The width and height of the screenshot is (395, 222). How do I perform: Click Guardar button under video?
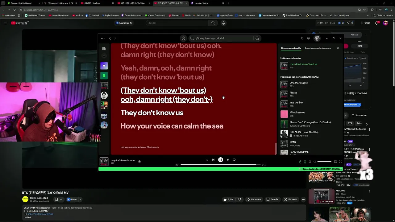tap(272, 199)
